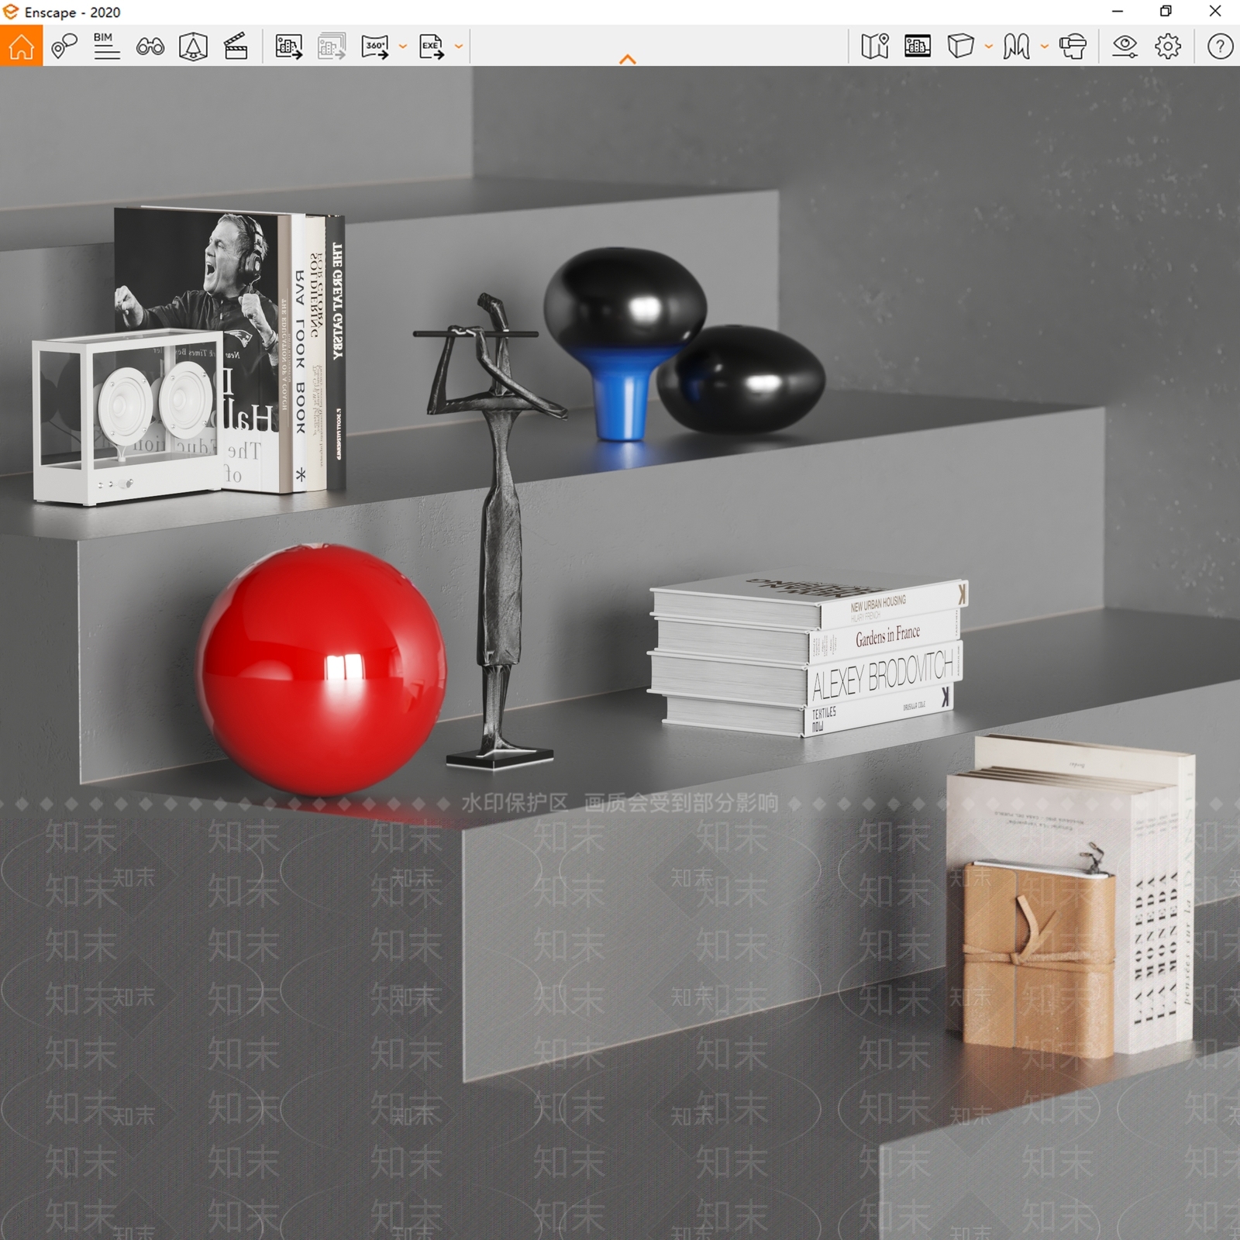Click the projection cube icon
Image resolution: width=1240 pixels, height=1240 pixels.
click(960, 46)
